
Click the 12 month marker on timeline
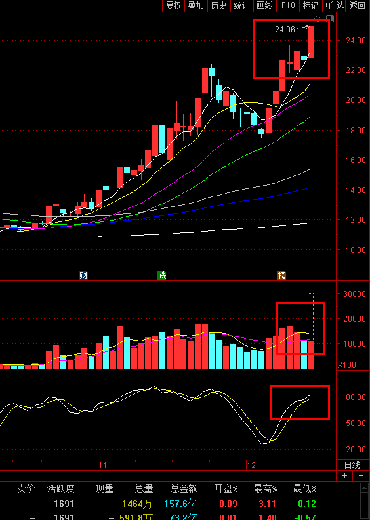[251, 466]
